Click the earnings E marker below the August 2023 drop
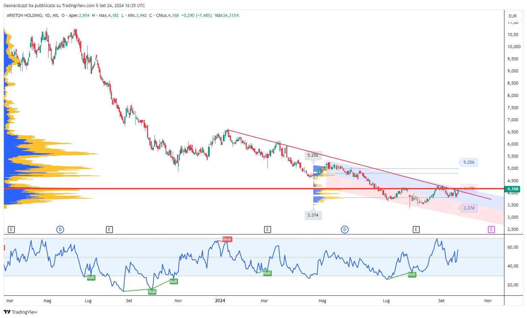Image resolution: width=527 pixels, height=318 pixels. pyautogui.click(x=109, y=229)
